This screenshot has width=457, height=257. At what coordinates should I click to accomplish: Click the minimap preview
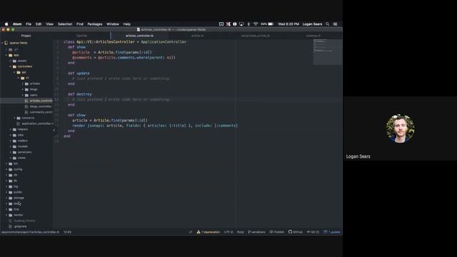[327, 51]
